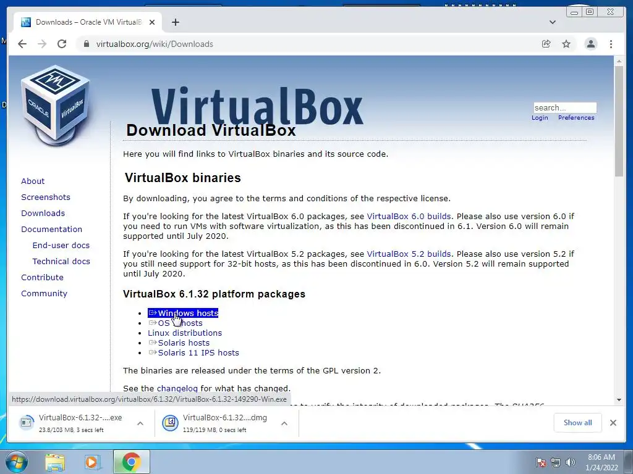The width and height of the screenshot is (633, 474).
Task: Expand options for the VirtualBox .exe download
Action: pos(140,423)
